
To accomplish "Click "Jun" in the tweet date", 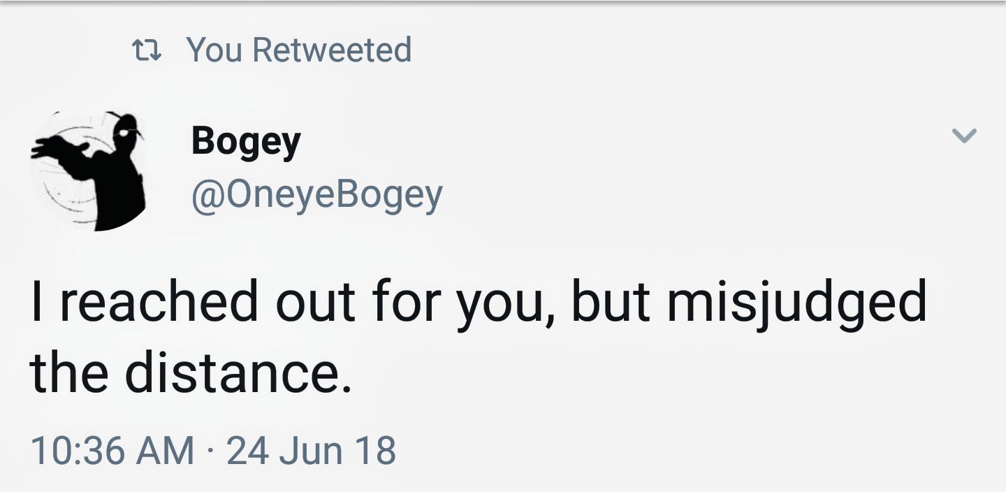I will 312,449.
